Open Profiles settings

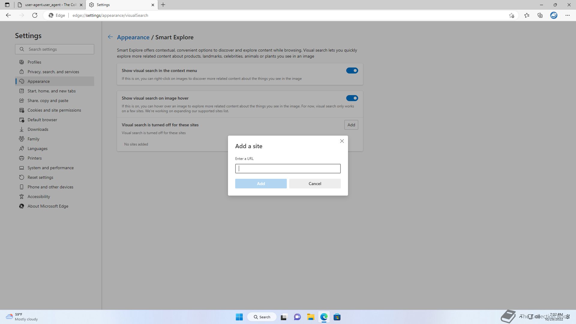[x=55, y=62]
